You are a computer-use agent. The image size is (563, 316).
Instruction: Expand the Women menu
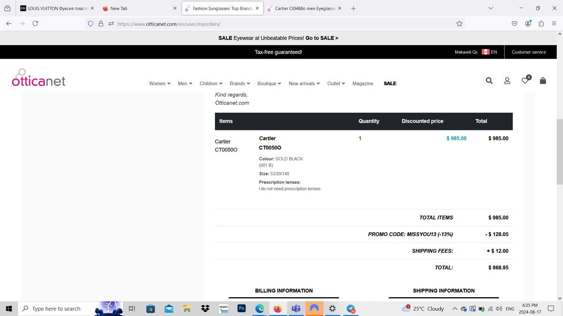(160, 83)
